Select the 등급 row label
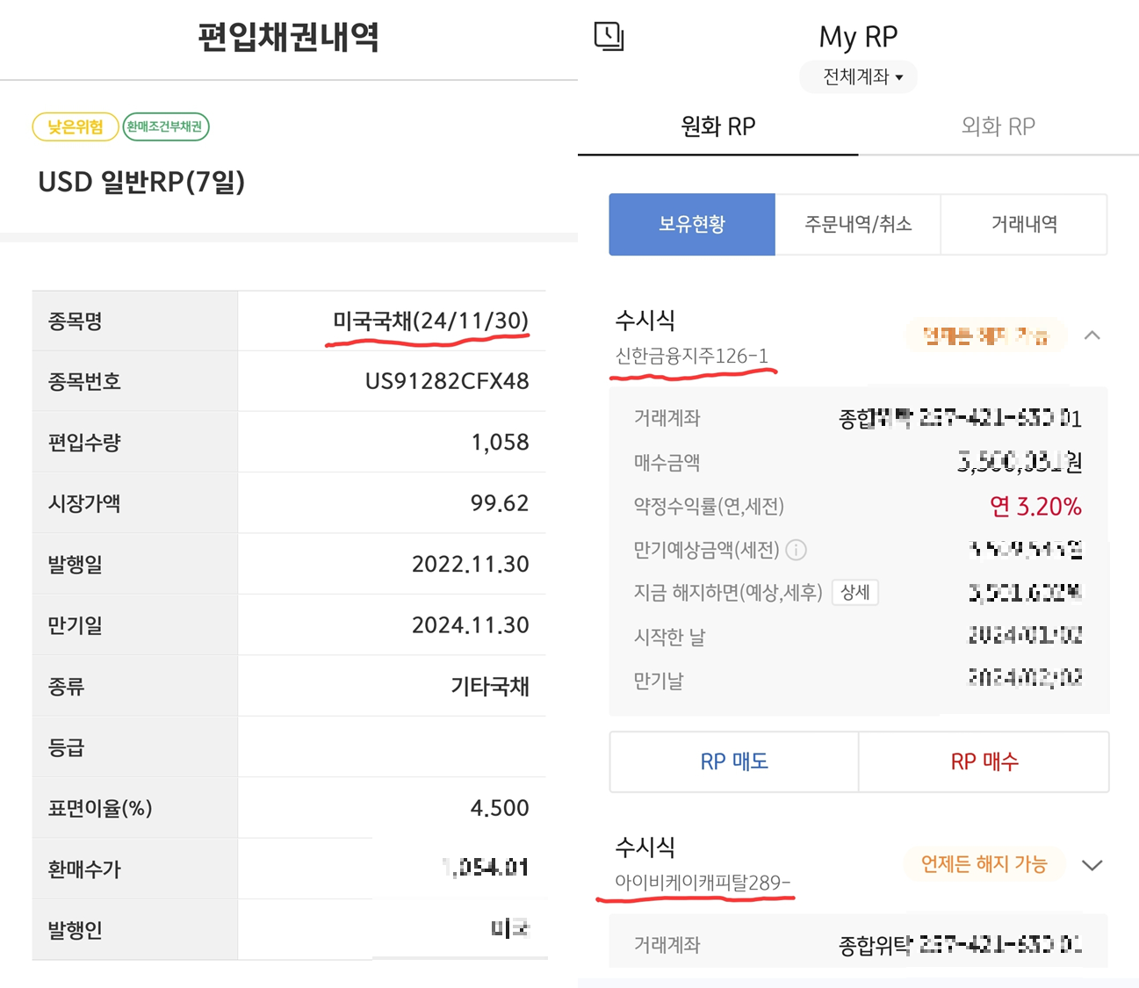Viewport: 1139px width, 988px height. (67, 747)
